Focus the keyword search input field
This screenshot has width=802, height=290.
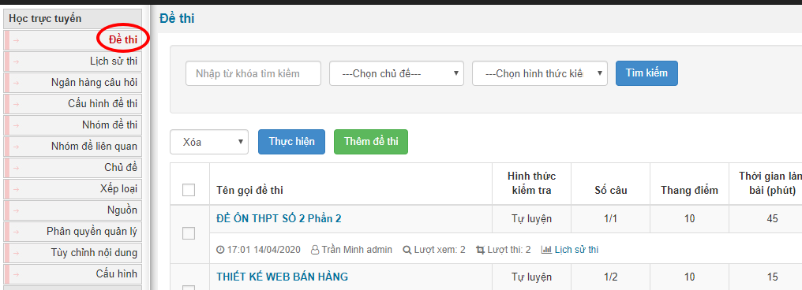pos(253,73)
